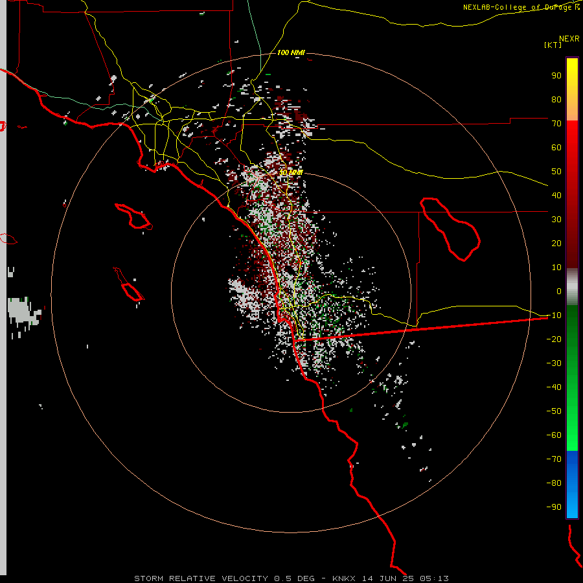Image resolution: width=583 pixels, height=583 pixels.
Task: Click the 50 NMI range ring label
Action: pyautogui.click(x=291, y=172)
